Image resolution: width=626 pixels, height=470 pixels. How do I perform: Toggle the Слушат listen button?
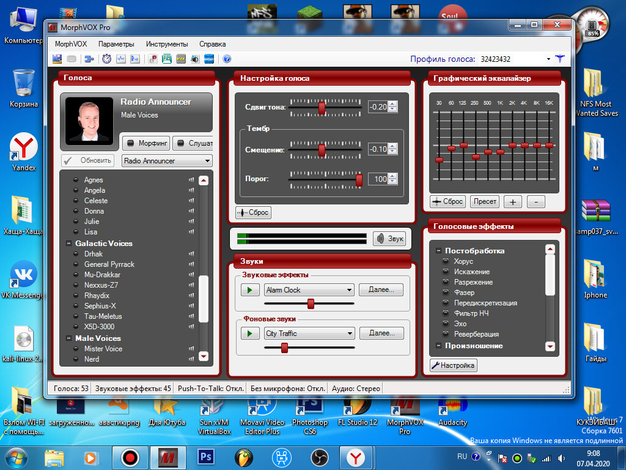[x=193, y=143]
